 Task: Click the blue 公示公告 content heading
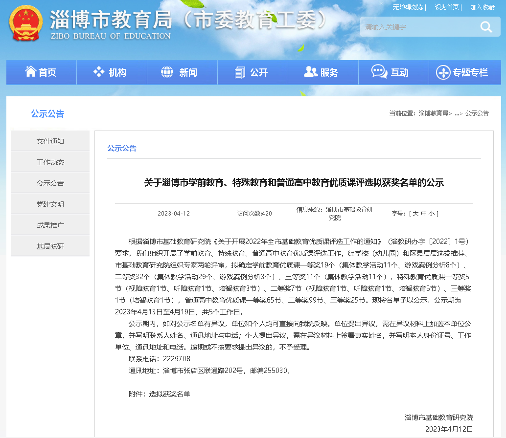point(122,148)
